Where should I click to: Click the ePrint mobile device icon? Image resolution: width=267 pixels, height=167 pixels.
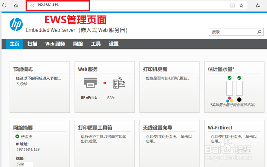[119, 83]
